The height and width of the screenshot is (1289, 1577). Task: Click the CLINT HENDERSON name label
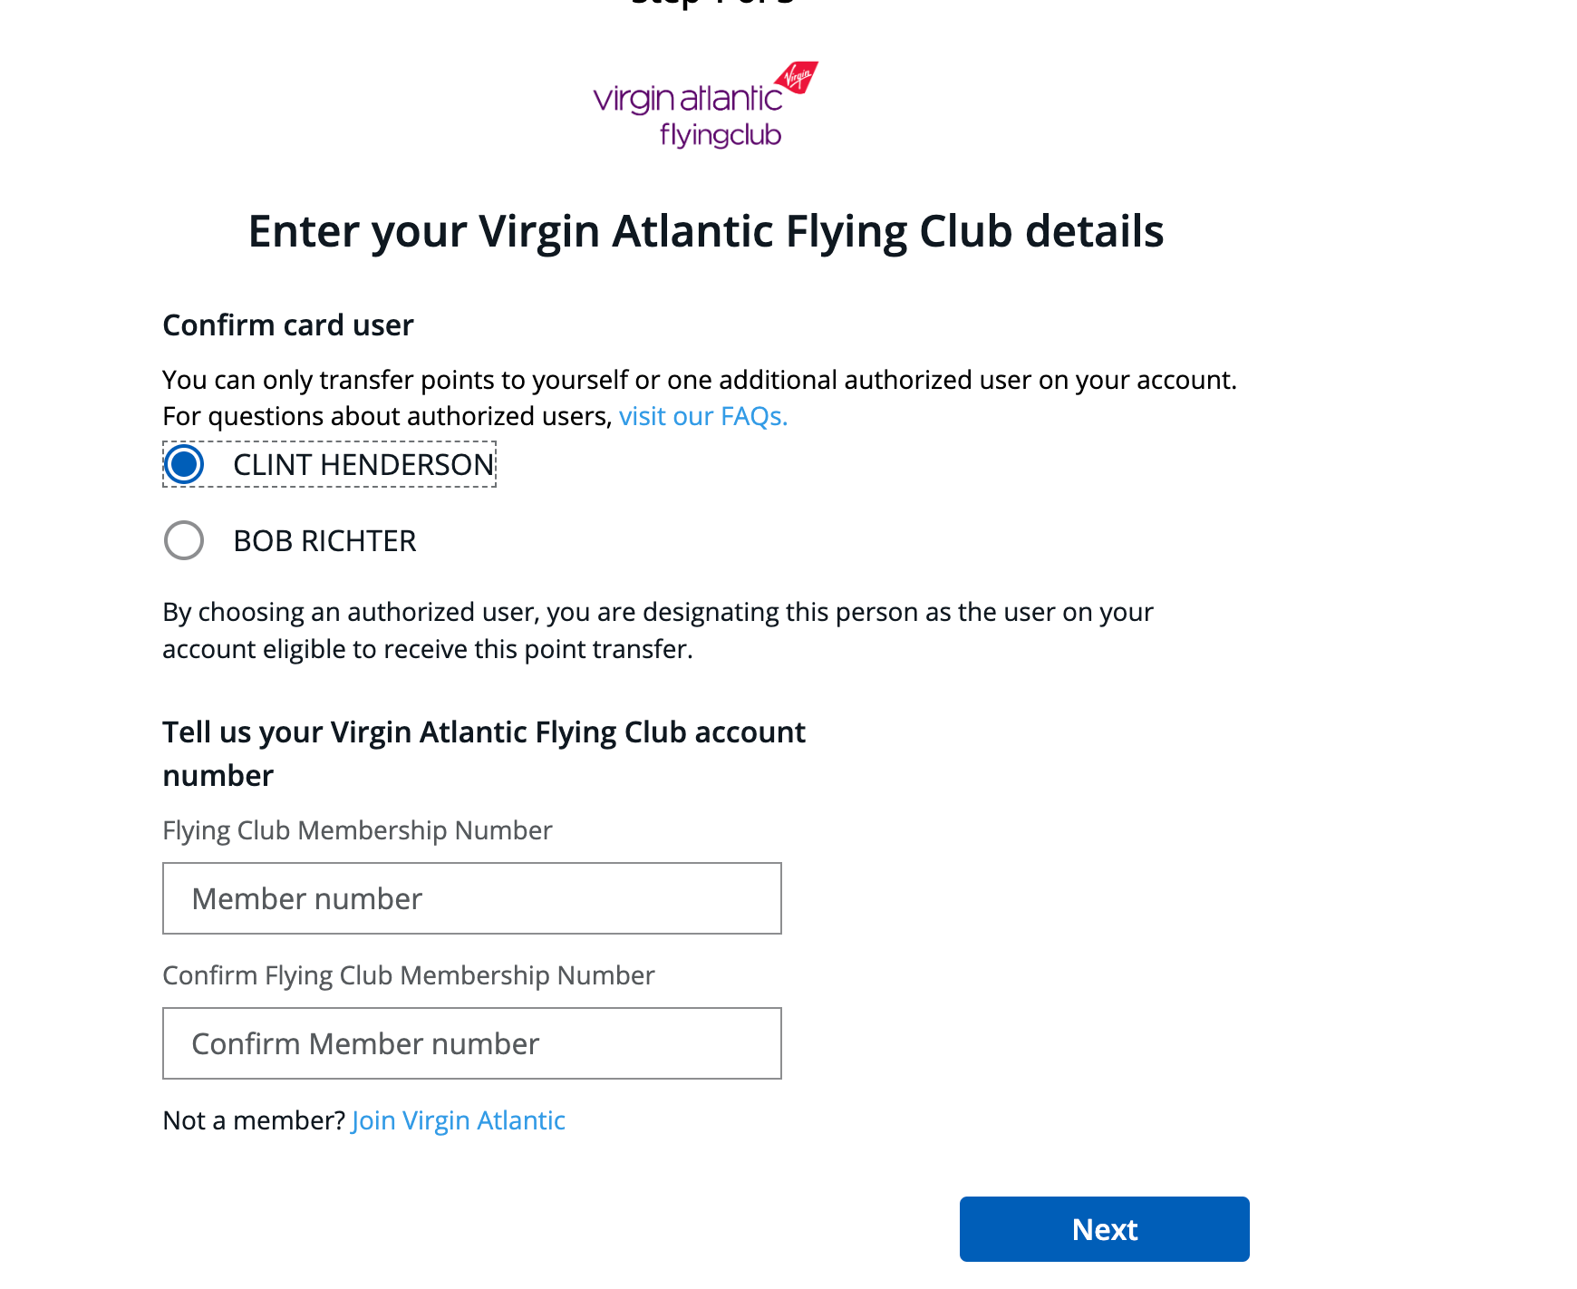coord(363,465)
